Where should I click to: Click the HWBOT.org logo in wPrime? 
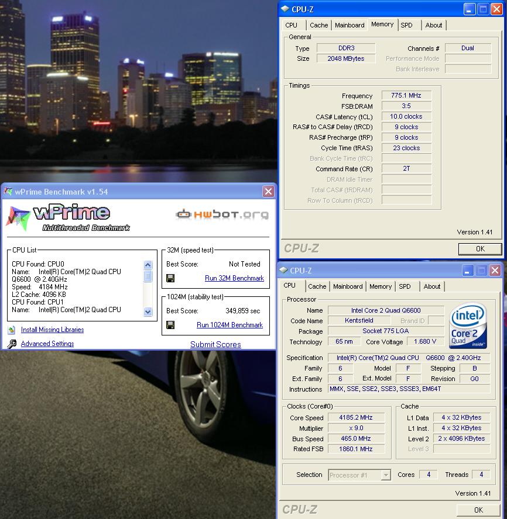[x=222, y=214]
